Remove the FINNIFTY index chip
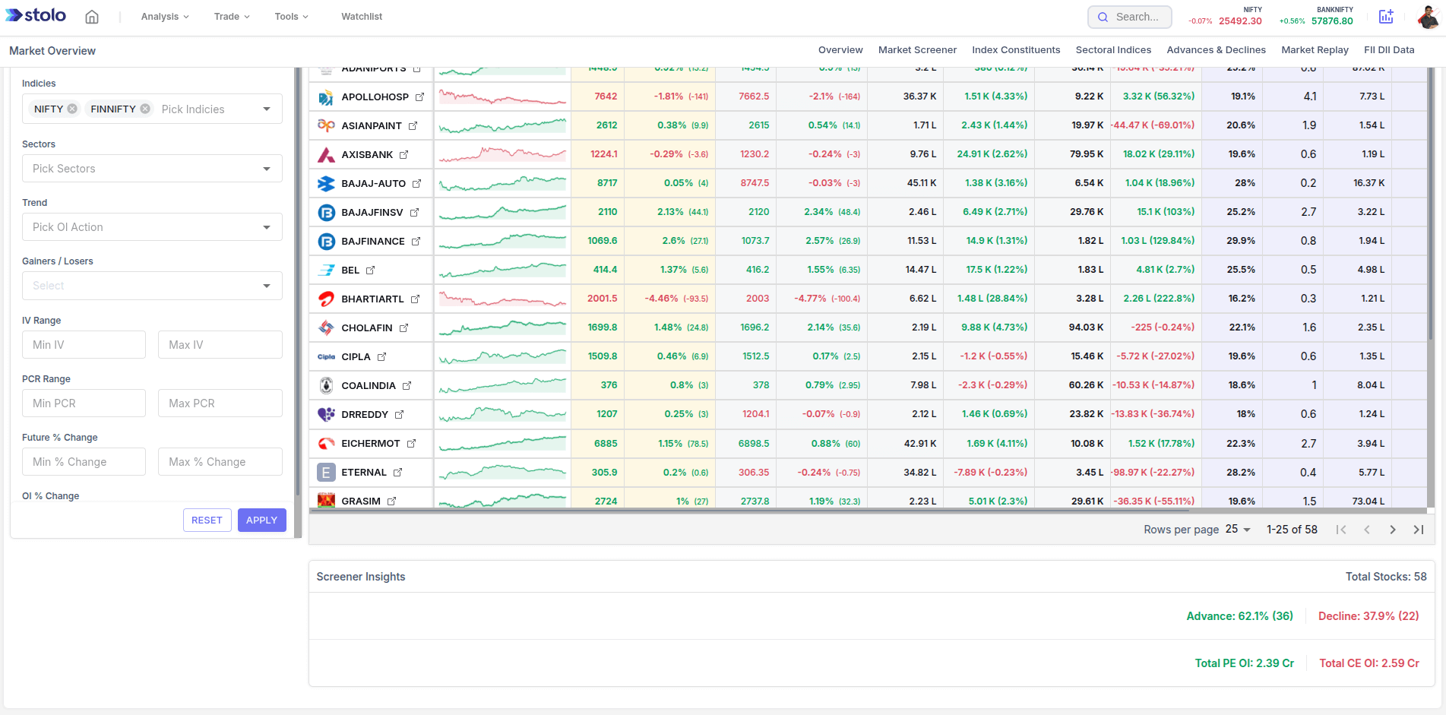The image size is (1446, 715). point(145,108)
